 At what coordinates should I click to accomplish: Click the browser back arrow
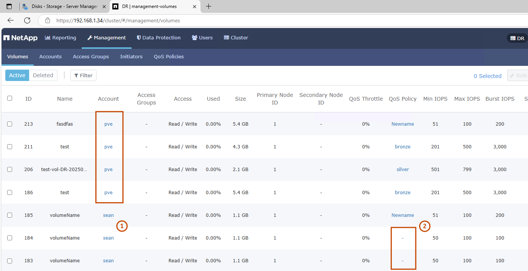(x=11, y=20)
